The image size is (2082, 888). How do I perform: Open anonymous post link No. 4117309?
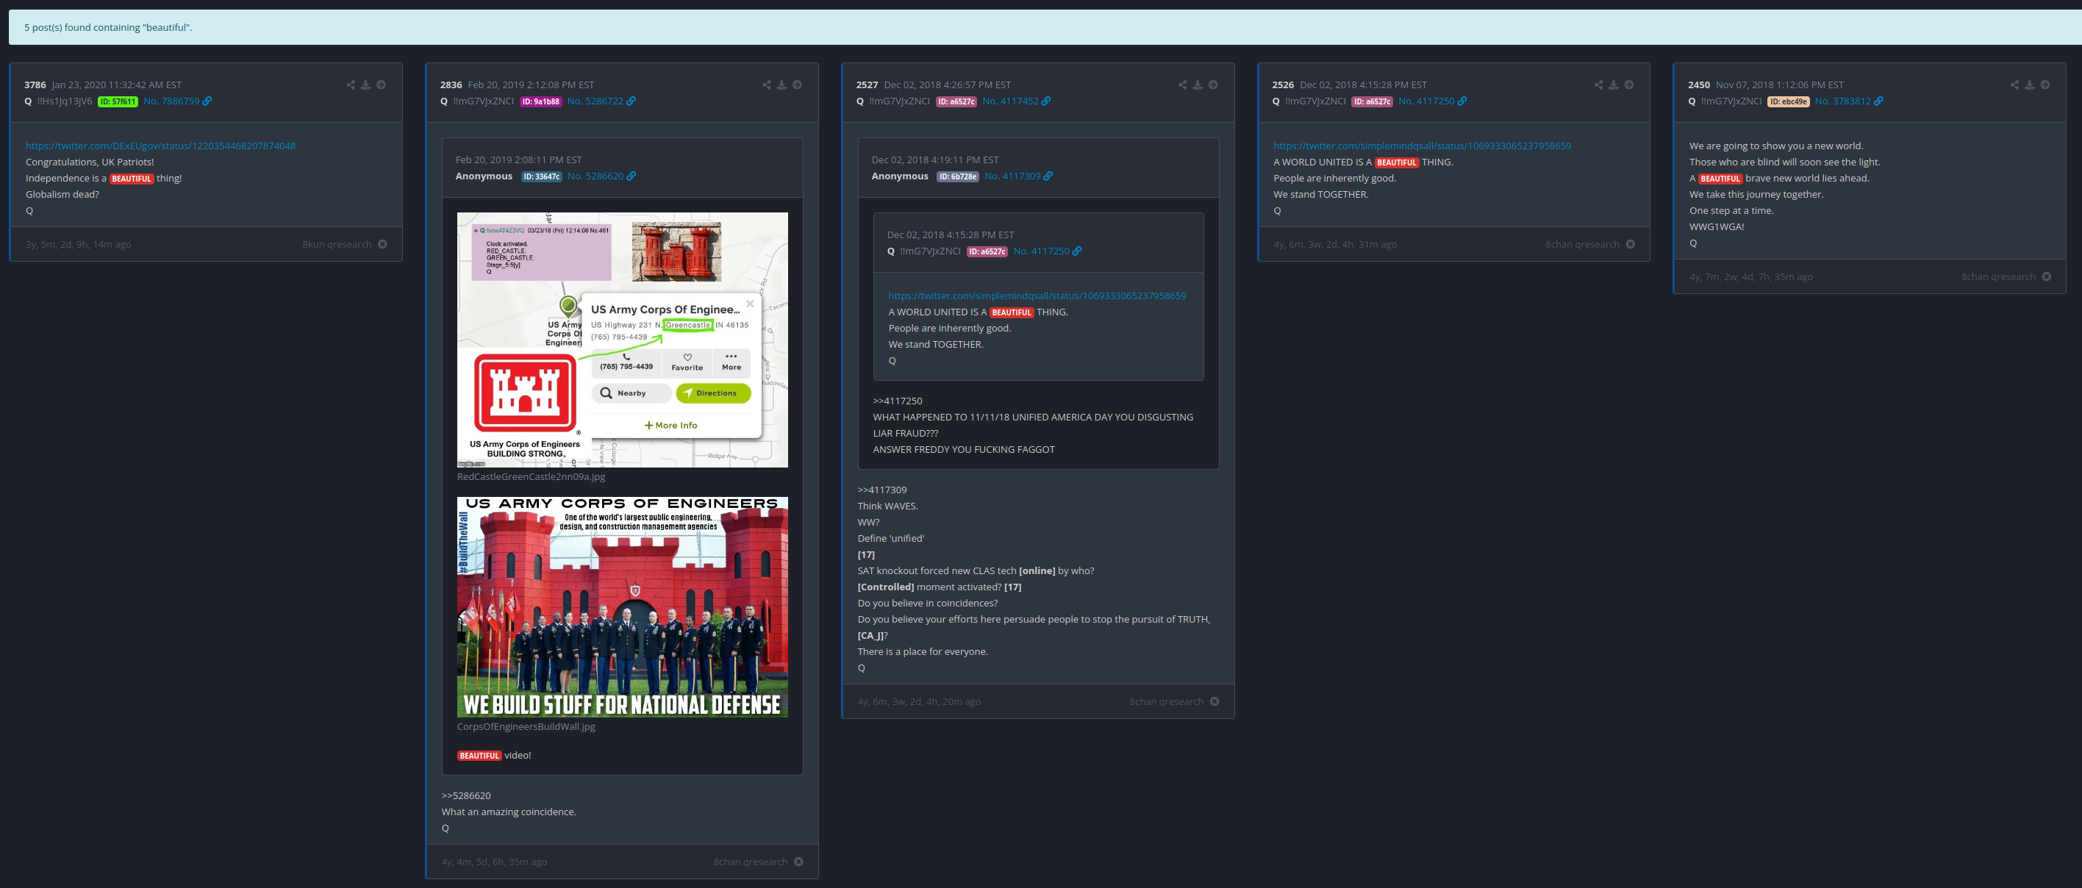1012,176
